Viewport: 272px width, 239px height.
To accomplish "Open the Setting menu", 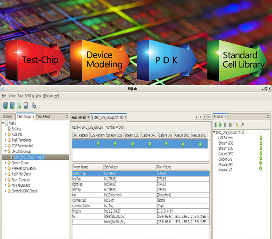I will click(x=29, y=96).
